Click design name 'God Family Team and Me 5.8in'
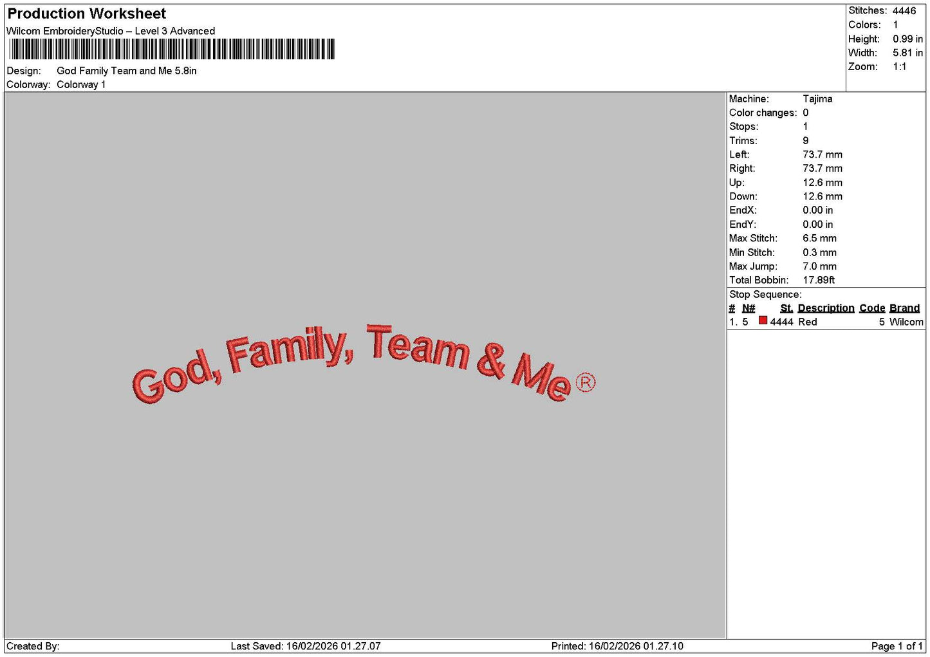This screenshot has width=930, height=657. click(x=127, y=71)
